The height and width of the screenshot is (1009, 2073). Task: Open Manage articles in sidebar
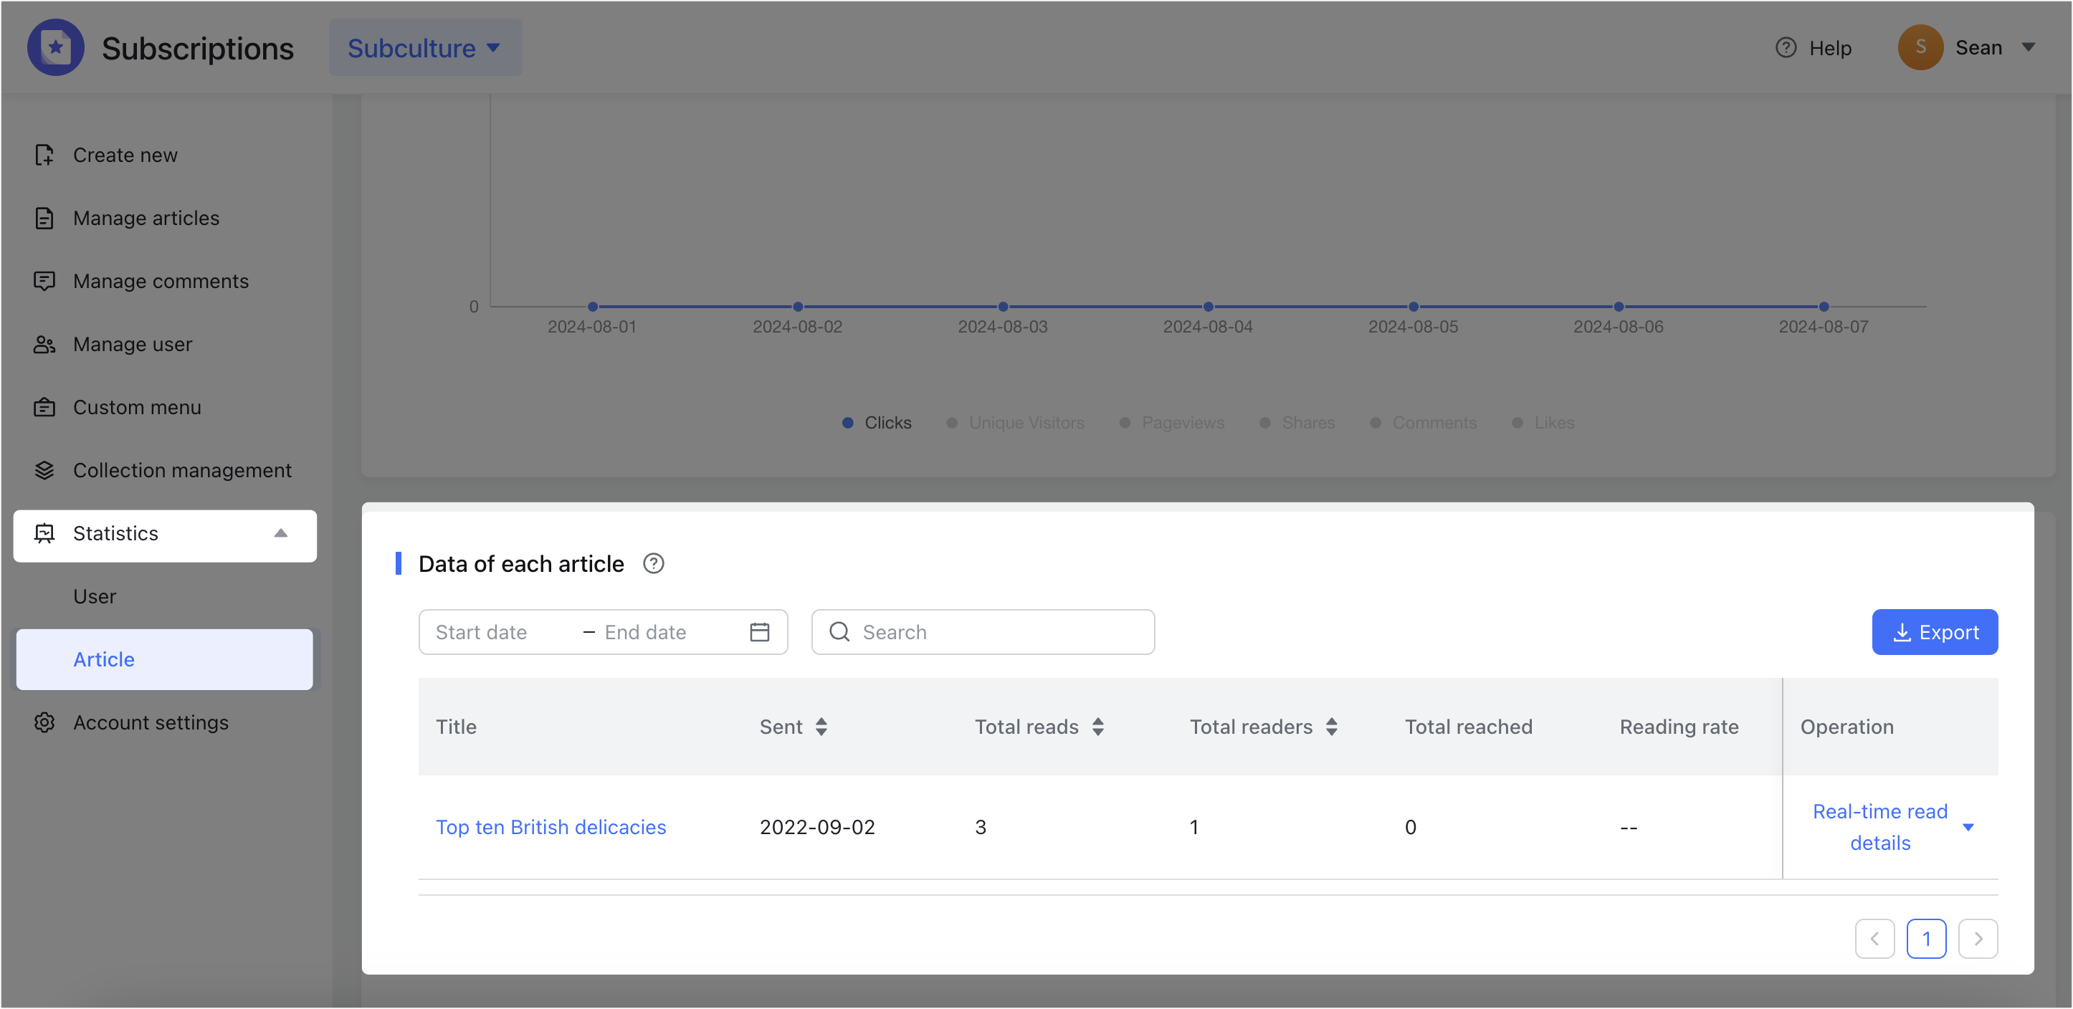[x=146, y=218]
